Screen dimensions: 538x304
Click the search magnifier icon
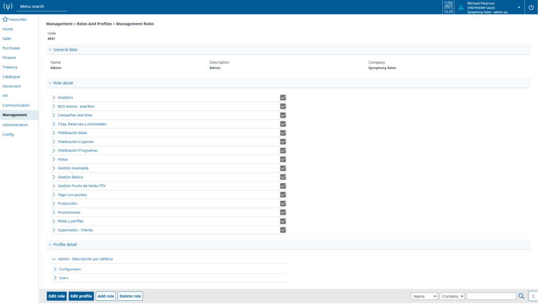(x=521, y=296)
